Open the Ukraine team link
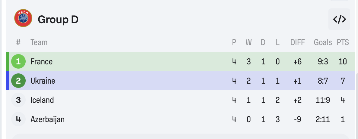This screenshot has width=358, height=139. (43, 81)
